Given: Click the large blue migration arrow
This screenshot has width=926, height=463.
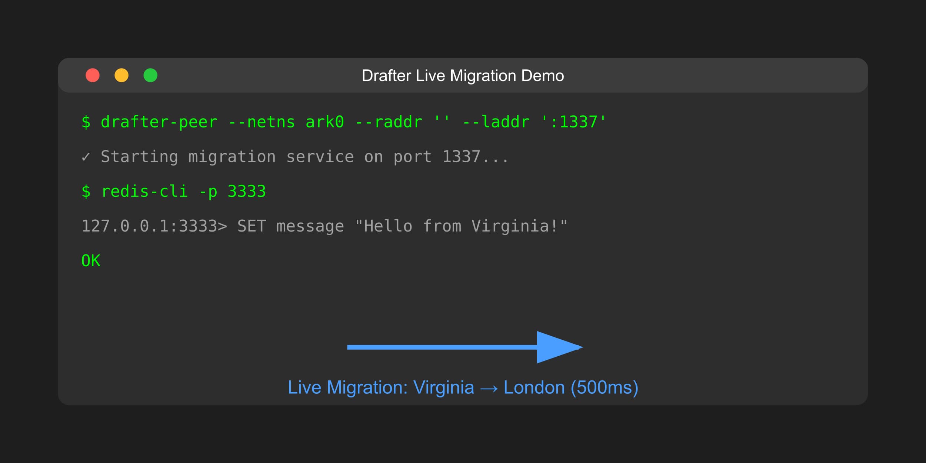Looking at the screenshot, I should 464,347.
